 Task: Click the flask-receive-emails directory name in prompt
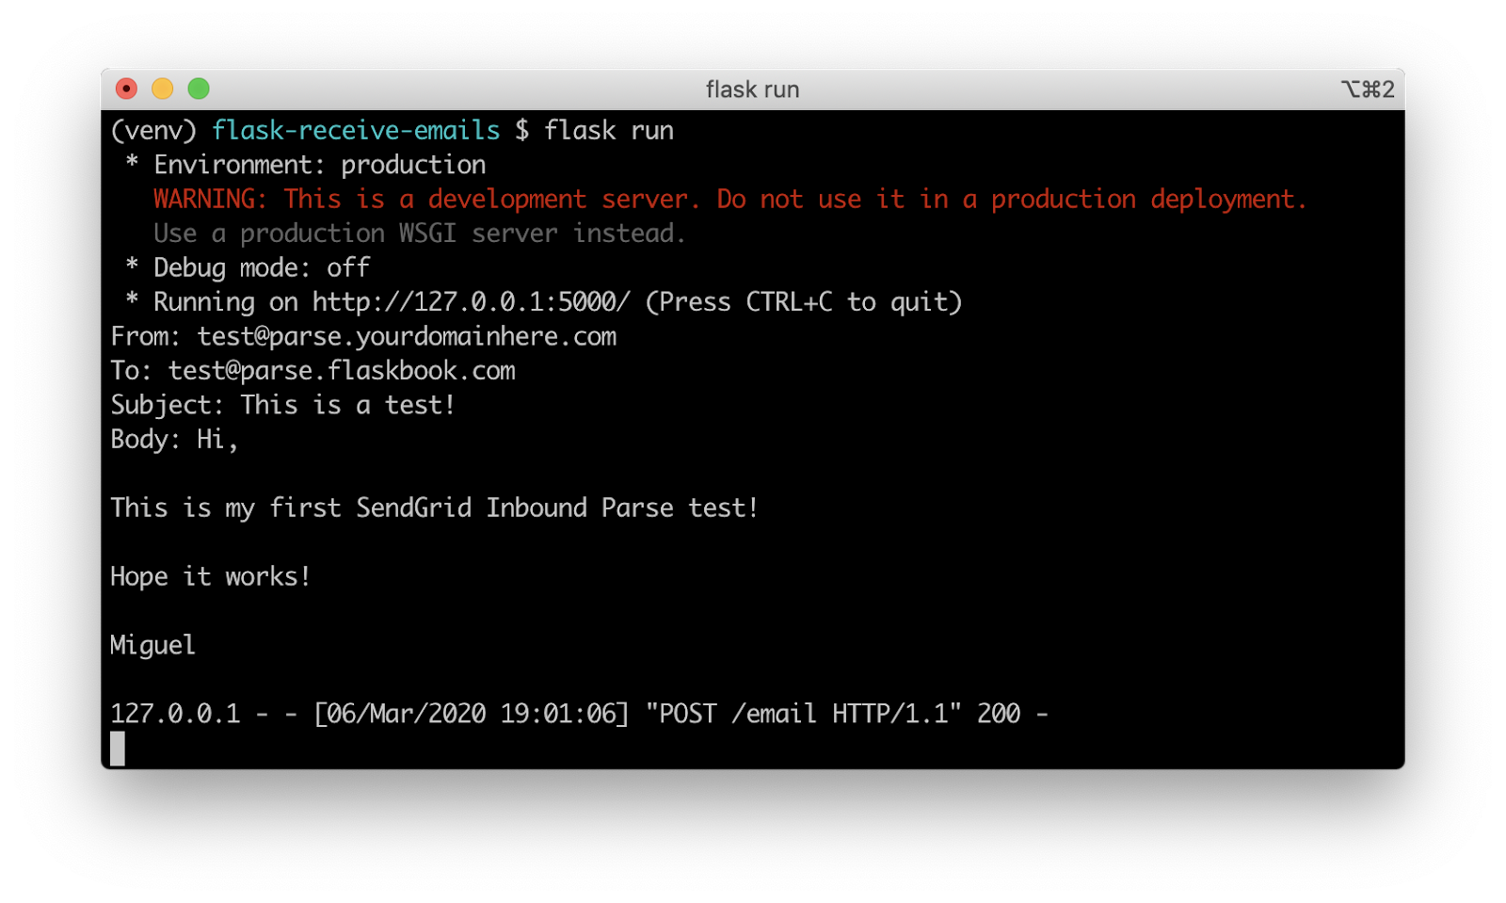coord(356,131)
